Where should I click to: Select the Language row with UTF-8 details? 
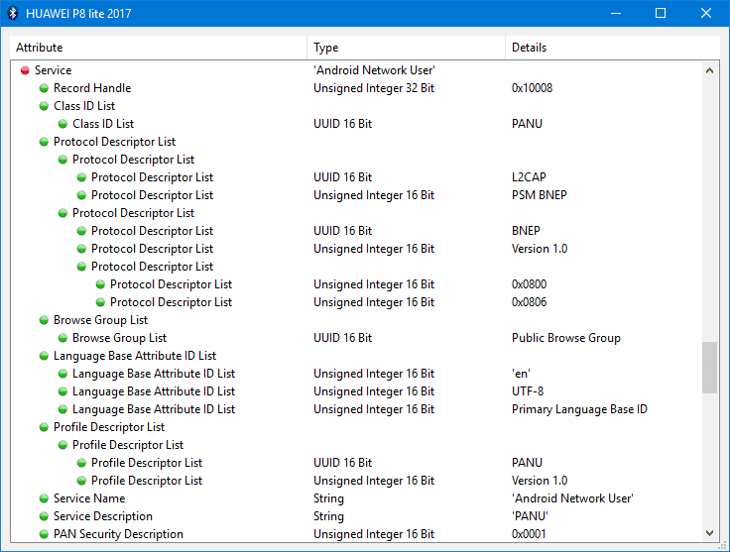(356, 391)
